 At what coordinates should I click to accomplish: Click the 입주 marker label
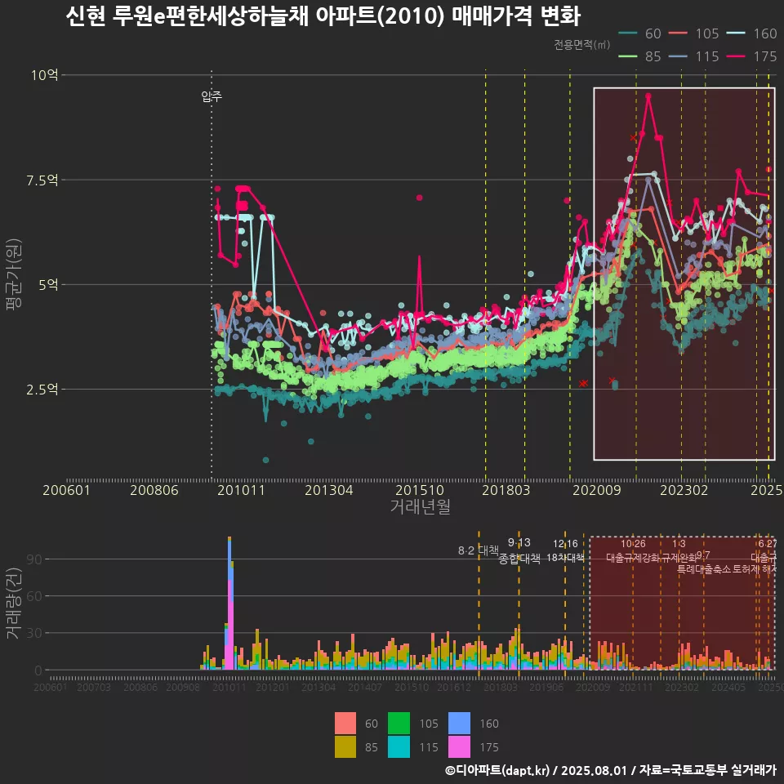click(212, 96)
